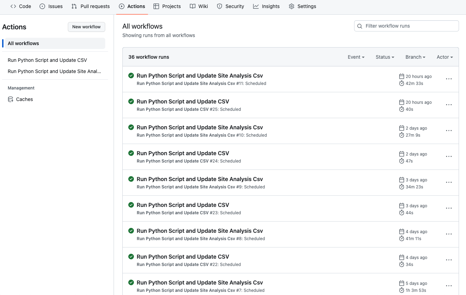Open Run Python Script and Update CSV sidebar workflow
Viewport: 466px width, 295px height.
[47, 60]
